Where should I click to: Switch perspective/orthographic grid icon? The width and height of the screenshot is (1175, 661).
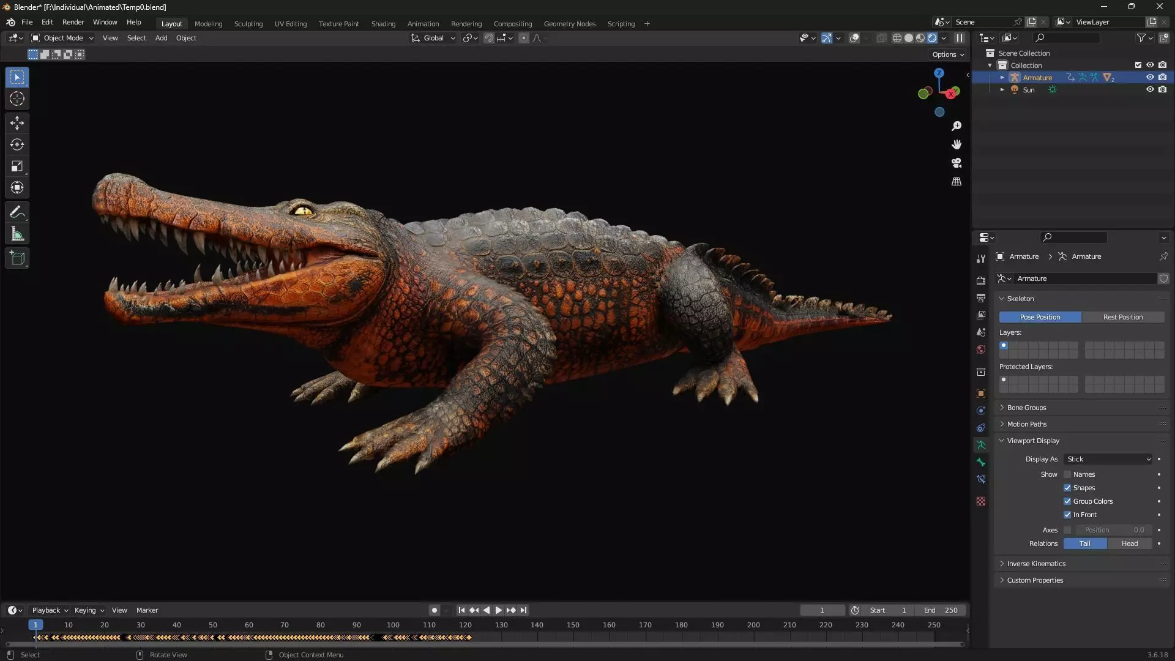pyautogui.click(x=957, y=182)
